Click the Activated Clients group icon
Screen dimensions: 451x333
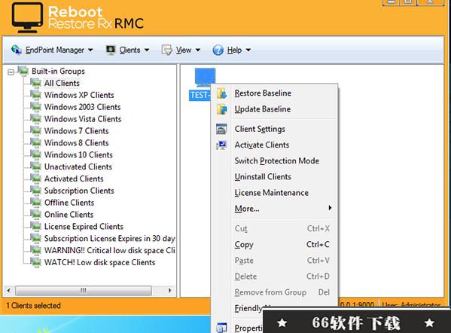coord(36,179)
